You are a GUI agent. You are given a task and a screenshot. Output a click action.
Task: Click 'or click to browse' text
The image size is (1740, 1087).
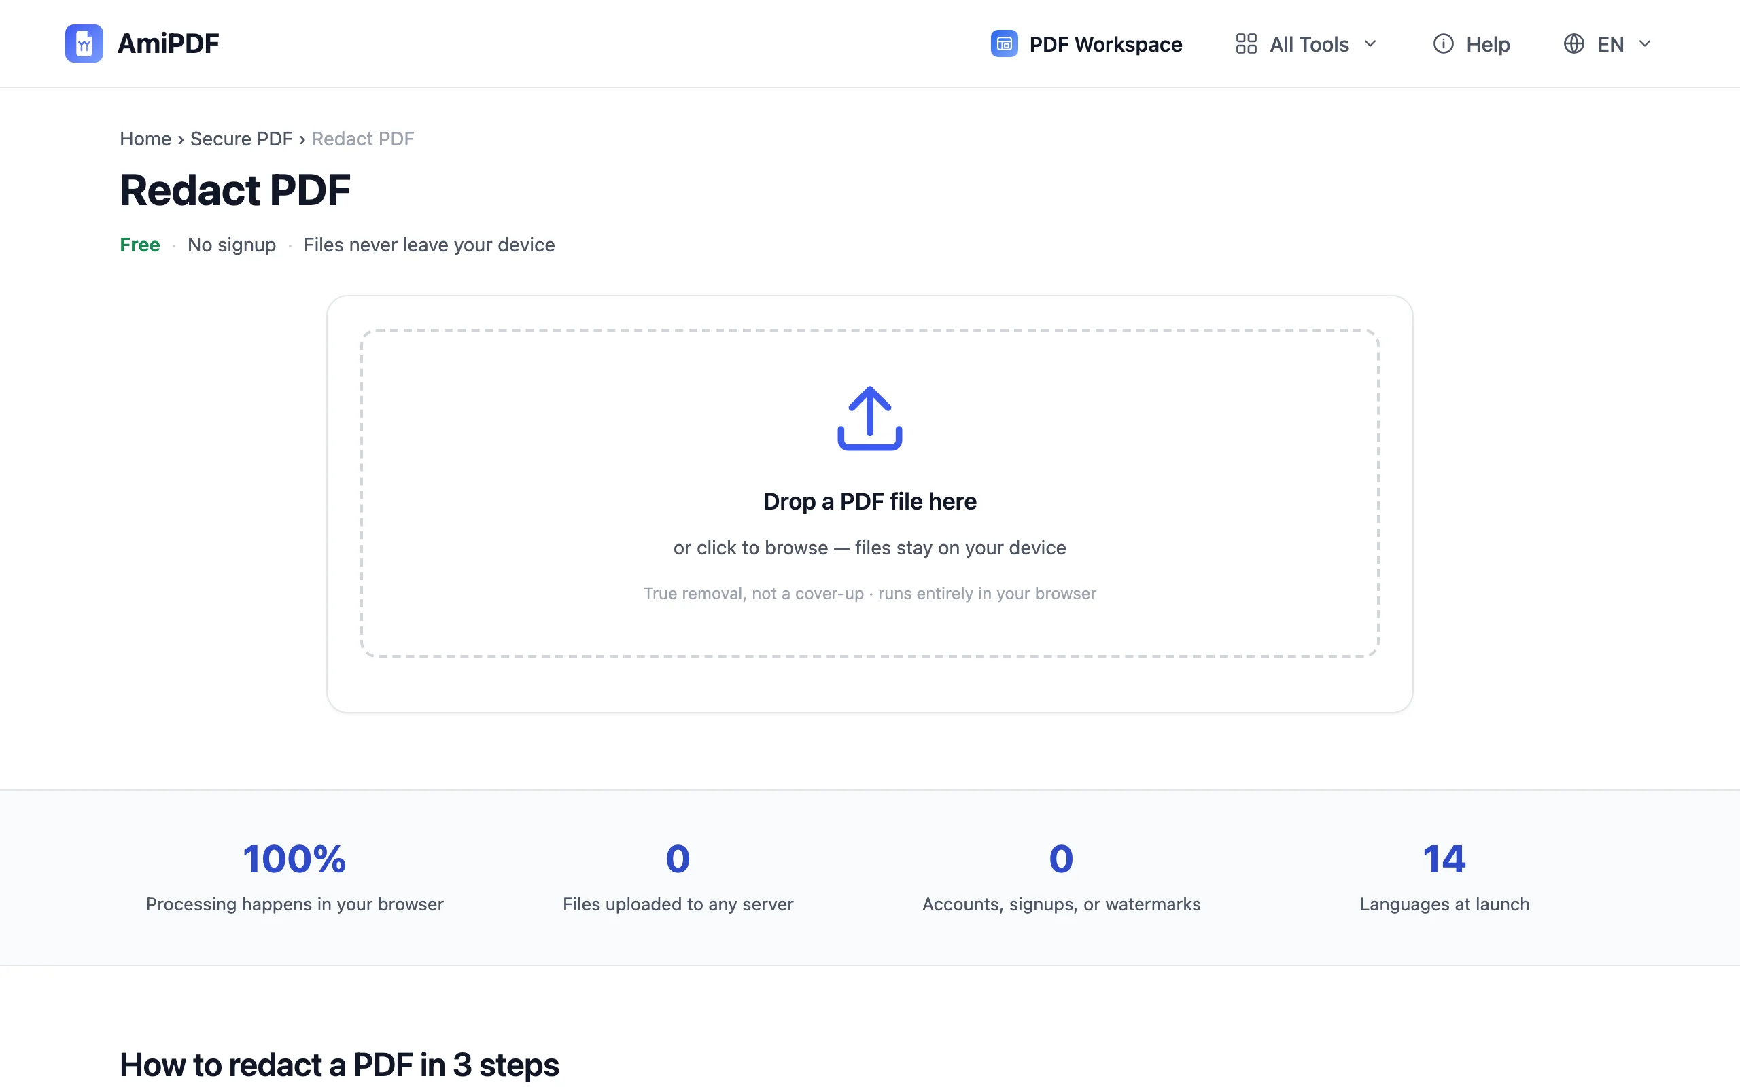(x=750, y=548)
